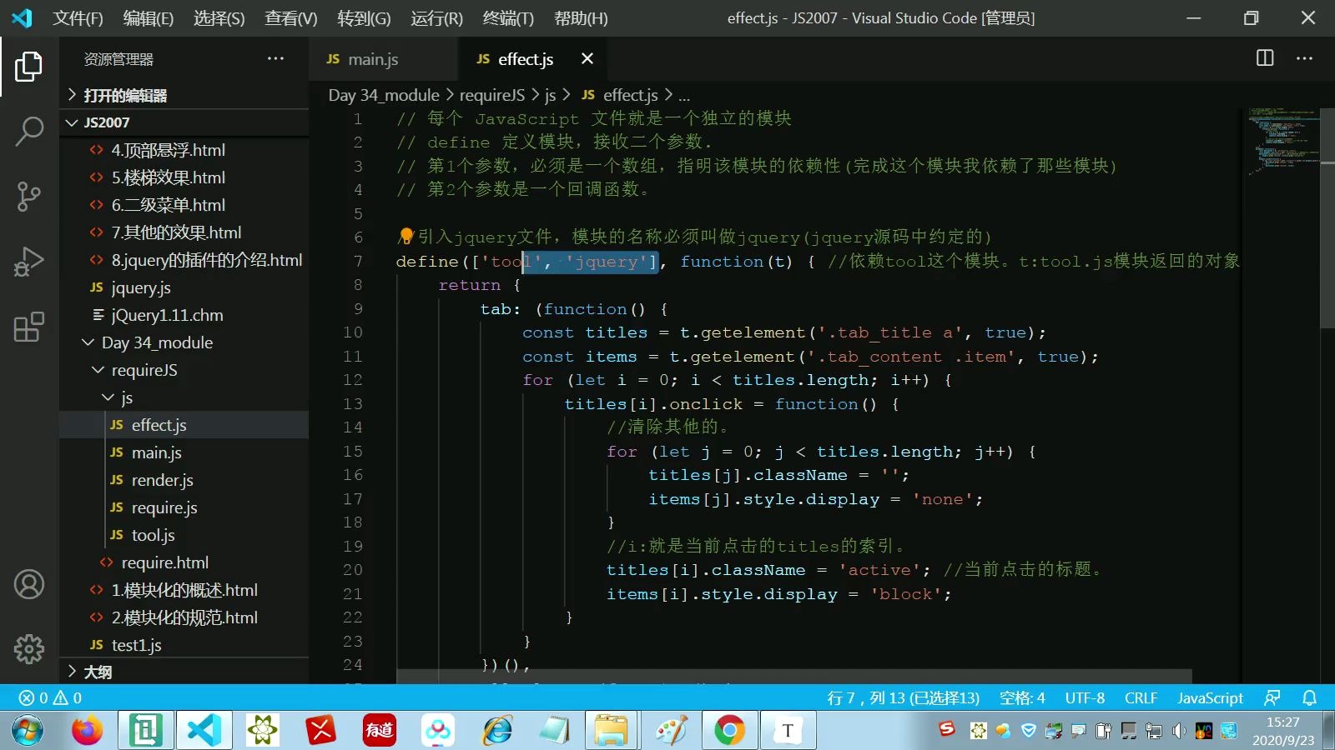Open notifications bell in status bar
The height and width of the screenshot is (750, 1335).
coord(1310,697)
